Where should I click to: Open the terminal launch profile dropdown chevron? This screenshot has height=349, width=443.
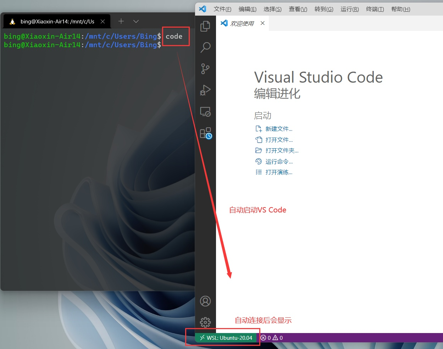(136, 21)
